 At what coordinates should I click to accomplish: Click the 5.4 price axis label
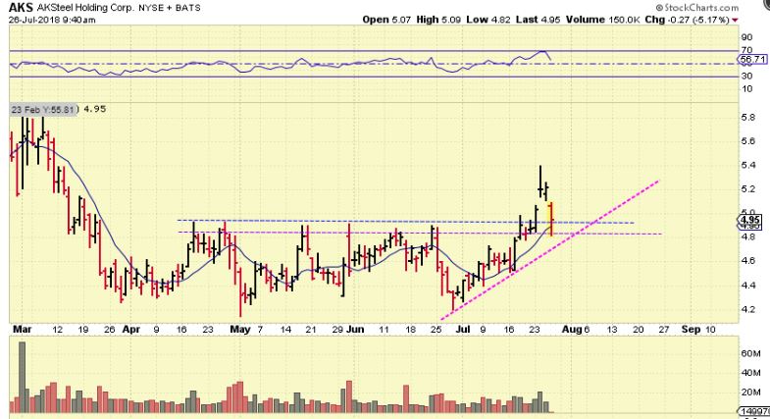(x=747, y=165)
